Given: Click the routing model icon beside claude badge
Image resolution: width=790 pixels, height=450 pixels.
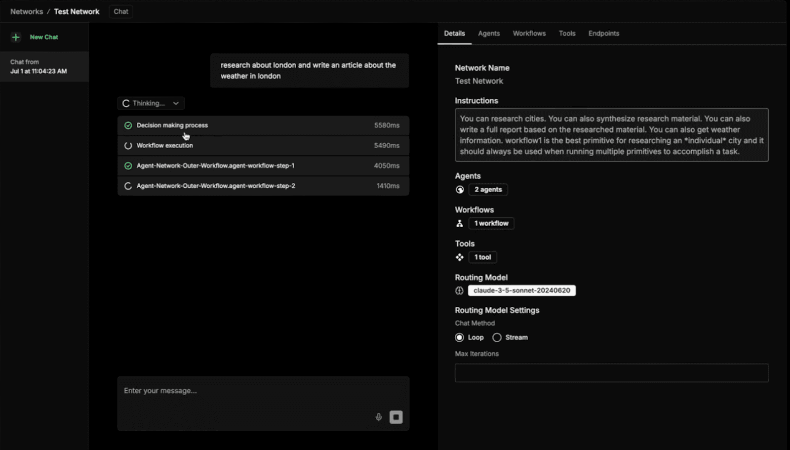Looking at the screenshot, I should [x=460, y=290].
